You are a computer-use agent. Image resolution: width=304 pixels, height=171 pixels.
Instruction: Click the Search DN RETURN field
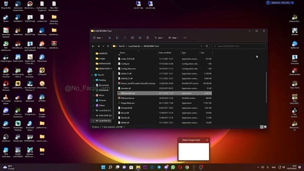pyautogui.click(x=238, y=46)
